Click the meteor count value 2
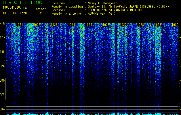181x115 pixels. [x=41, y=13]
